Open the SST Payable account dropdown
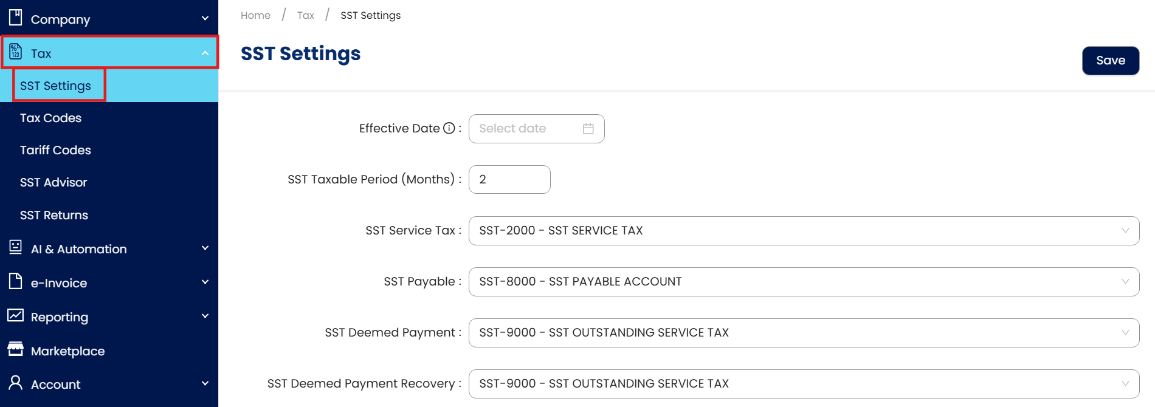Viewport: 1155px width, 407px height. point(803,282)
